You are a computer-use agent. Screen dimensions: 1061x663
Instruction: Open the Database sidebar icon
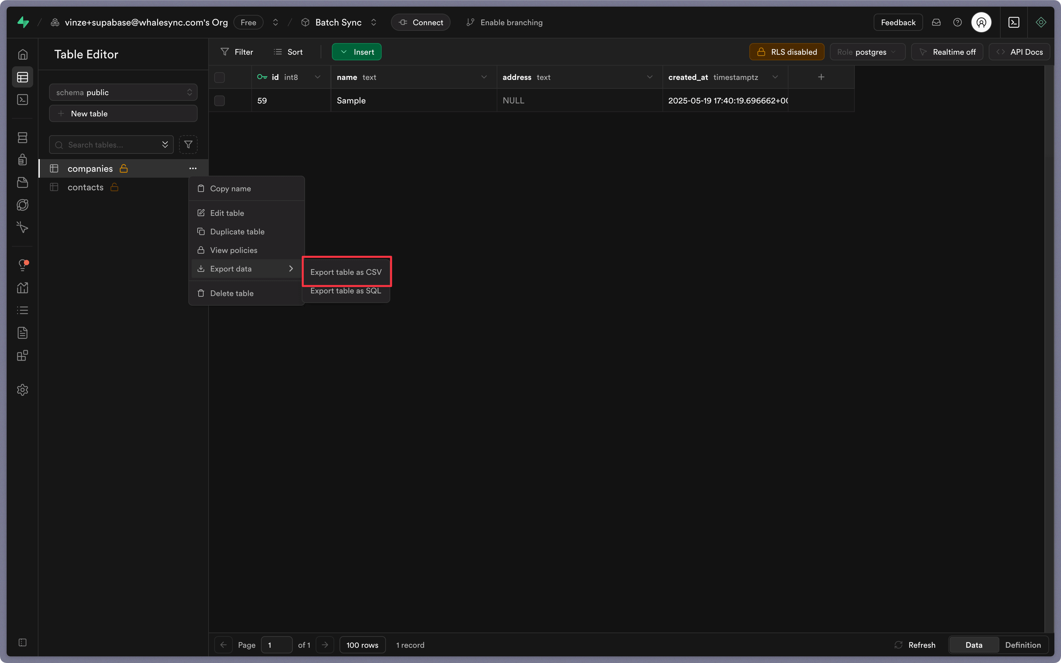tap(22, 137)
